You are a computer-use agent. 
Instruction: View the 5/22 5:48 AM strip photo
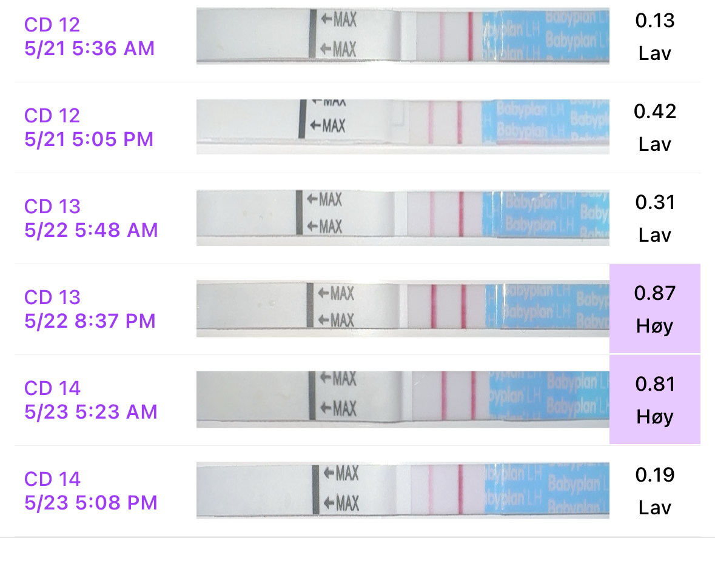tap(403, 218)
